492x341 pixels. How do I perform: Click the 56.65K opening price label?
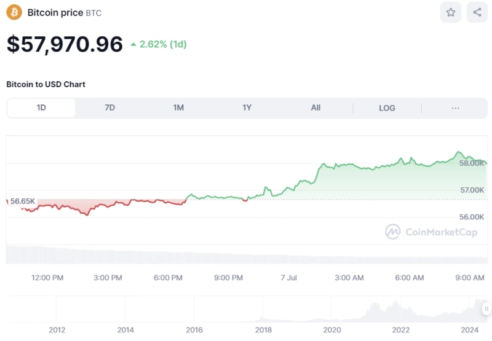point(23,201)
